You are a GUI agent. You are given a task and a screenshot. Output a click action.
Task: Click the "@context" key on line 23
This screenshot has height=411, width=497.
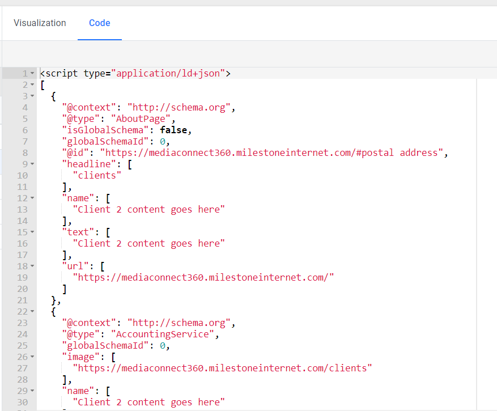[89, 323]
